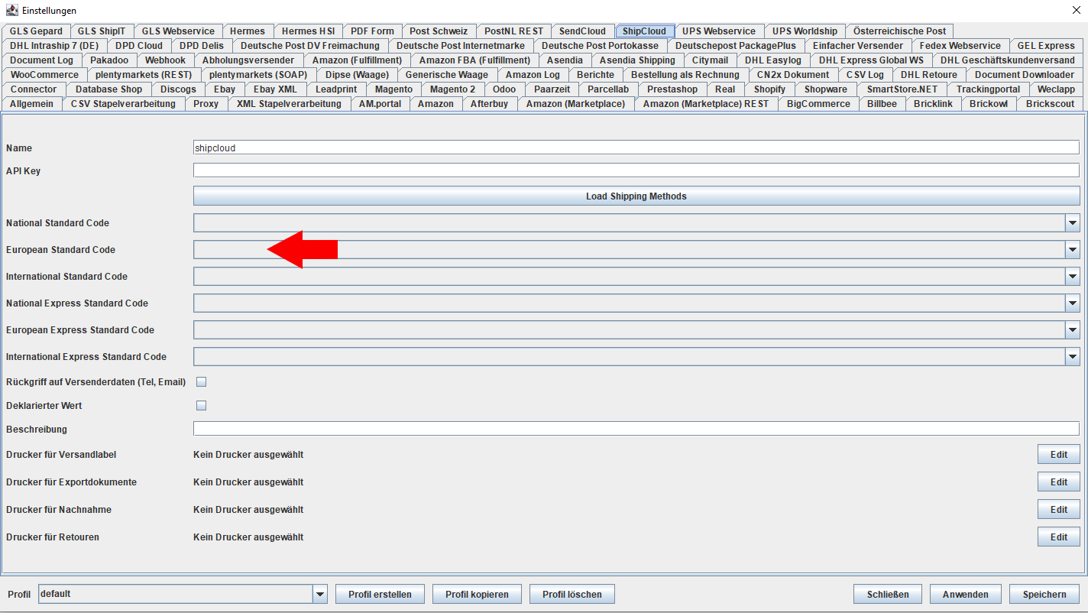Open the plentymarkets (REST) tab

(x=144, y=75)
